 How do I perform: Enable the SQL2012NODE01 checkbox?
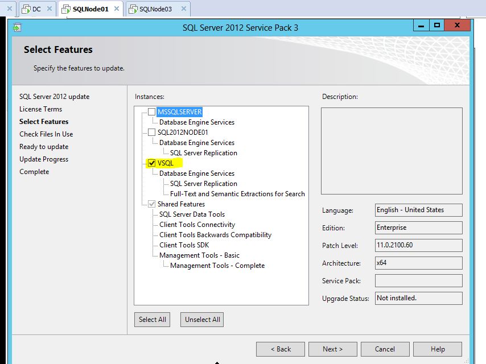[x=151, y=133]
